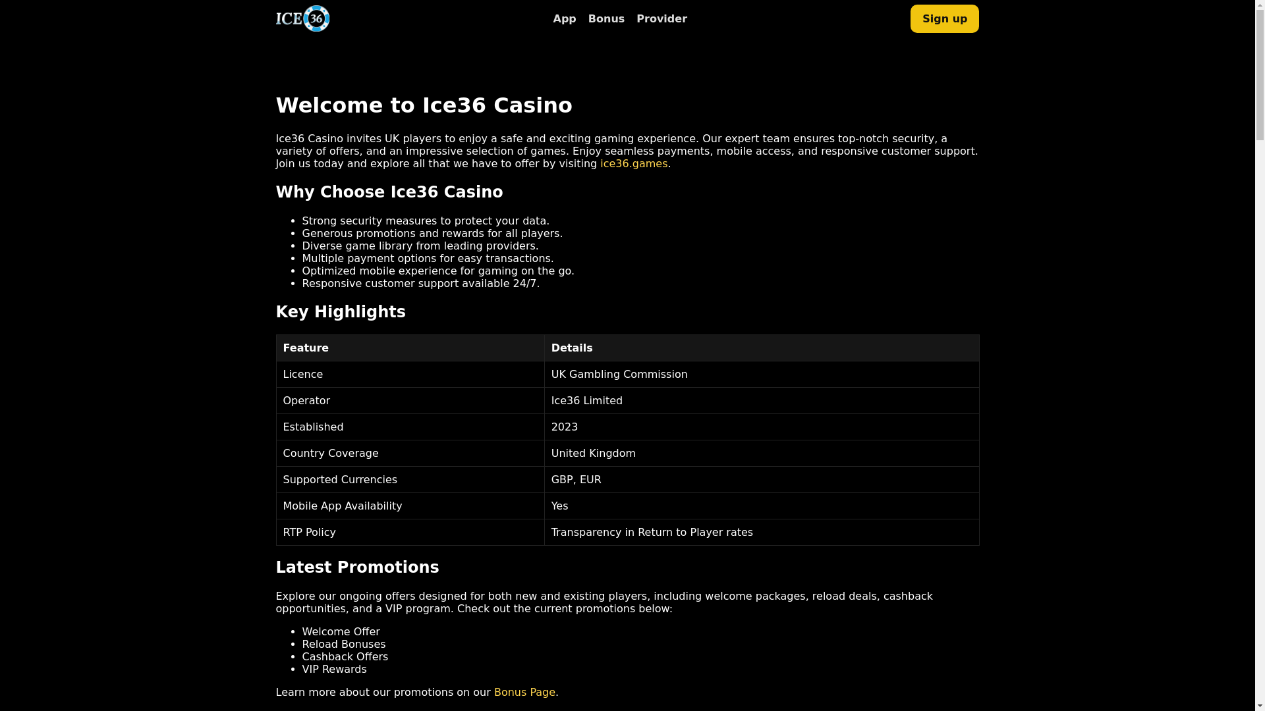Click the 'RTP Policy' cell

[410, 533]
